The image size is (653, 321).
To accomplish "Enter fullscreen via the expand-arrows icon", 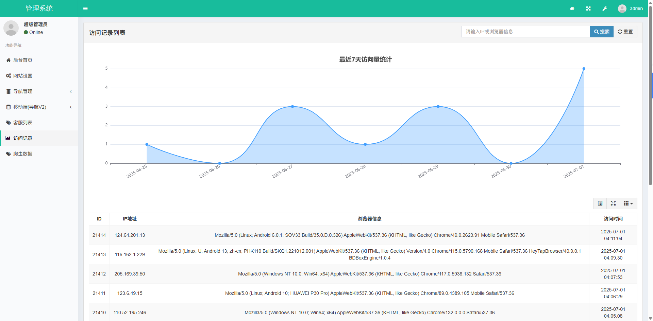I will pos(588,8).
